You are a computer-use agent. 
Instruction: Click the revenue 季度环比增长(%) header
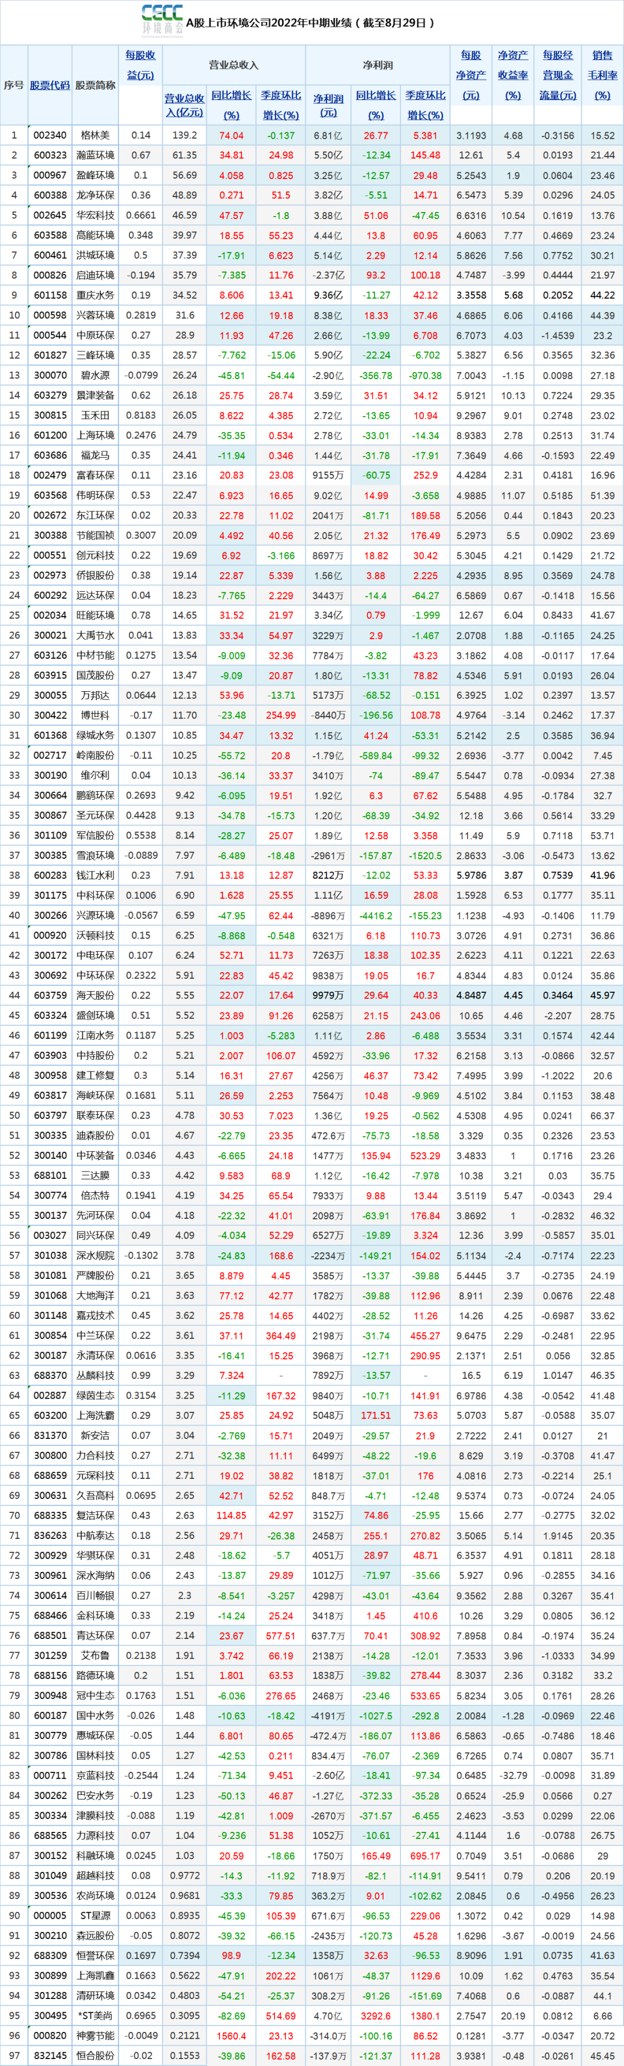[x=281, y=105]
